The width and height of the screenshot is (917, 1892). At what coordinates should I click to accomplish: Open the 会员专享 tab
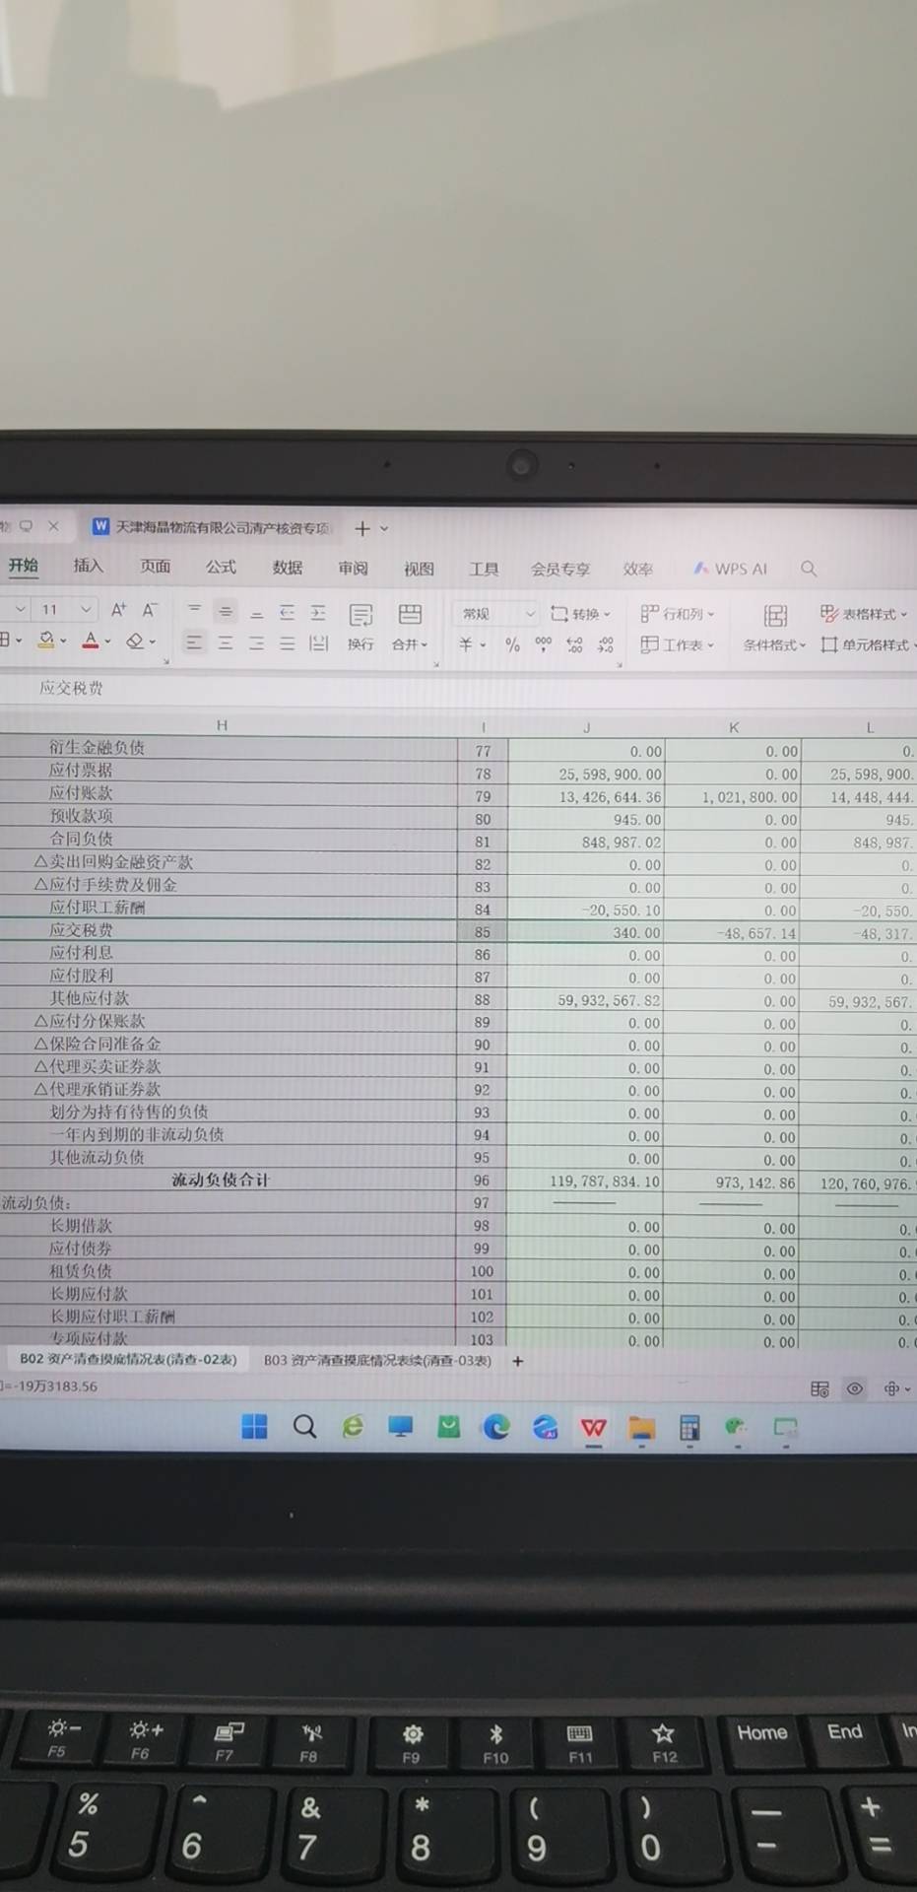pyautogui.click(x=560, y=570)
